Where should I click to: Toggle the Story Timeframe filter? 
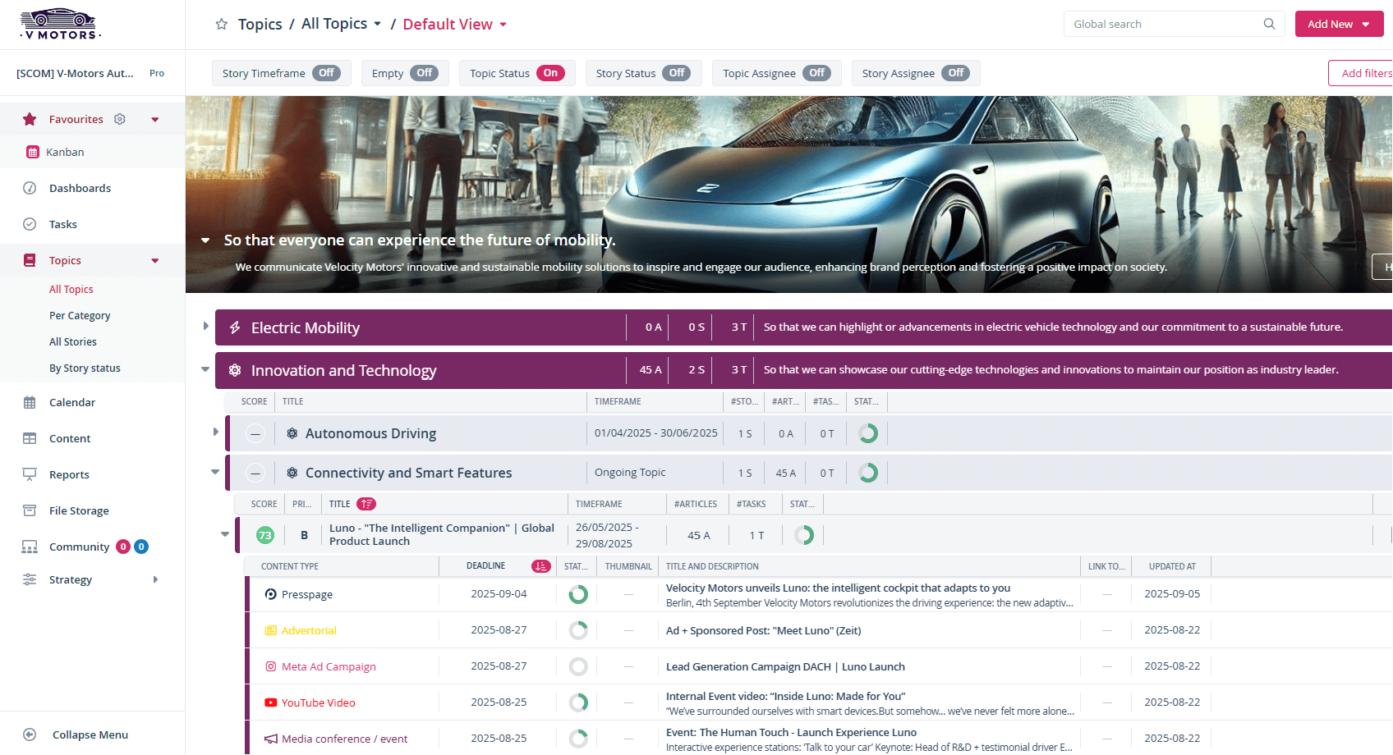tap(326, 73)
